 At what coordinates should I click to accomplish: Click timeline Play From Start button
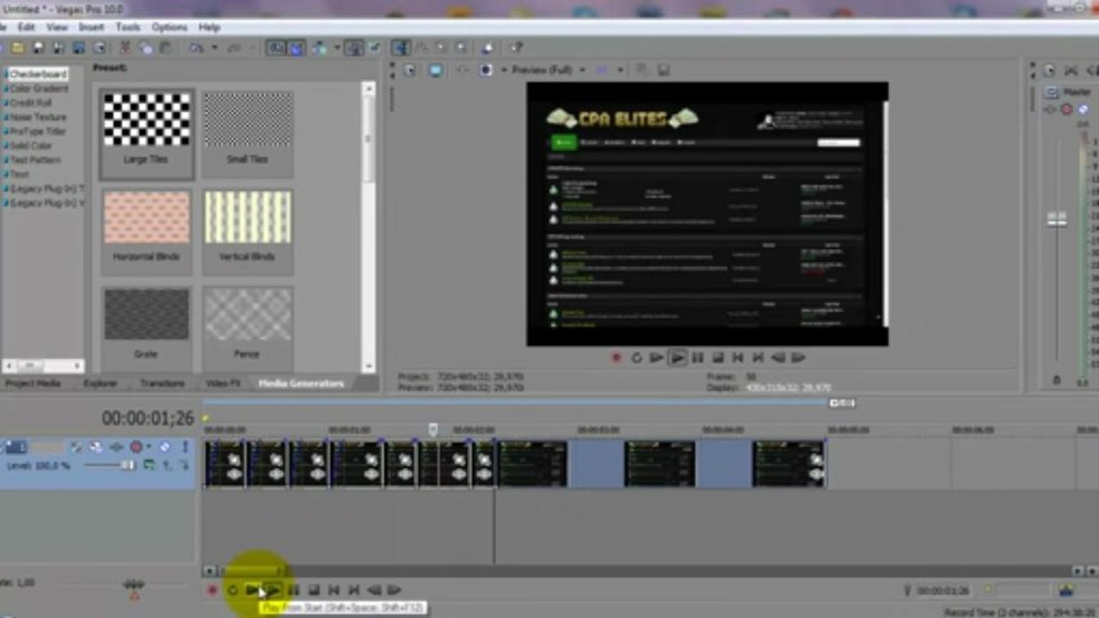pyautogui.click(x=253, y=591)
